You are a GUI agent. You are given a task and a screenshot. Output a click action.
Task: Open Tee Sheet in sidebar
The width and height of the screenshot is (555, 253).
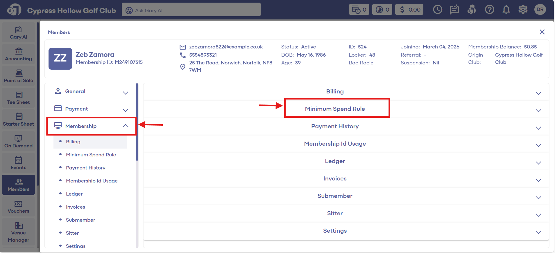click(x=19, y=98)
